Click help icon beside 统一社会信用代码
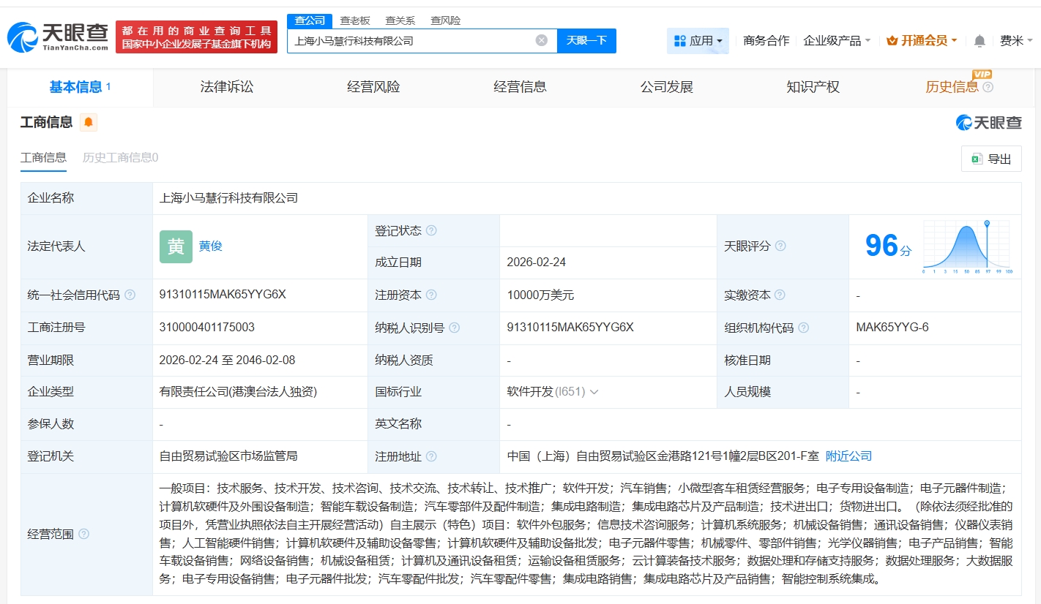 [130, 295]
